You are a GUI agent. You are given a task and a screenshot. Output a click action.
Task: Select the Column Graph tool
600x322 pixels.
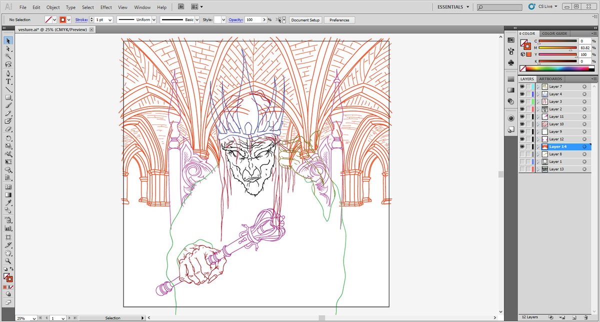pos(8,227)
